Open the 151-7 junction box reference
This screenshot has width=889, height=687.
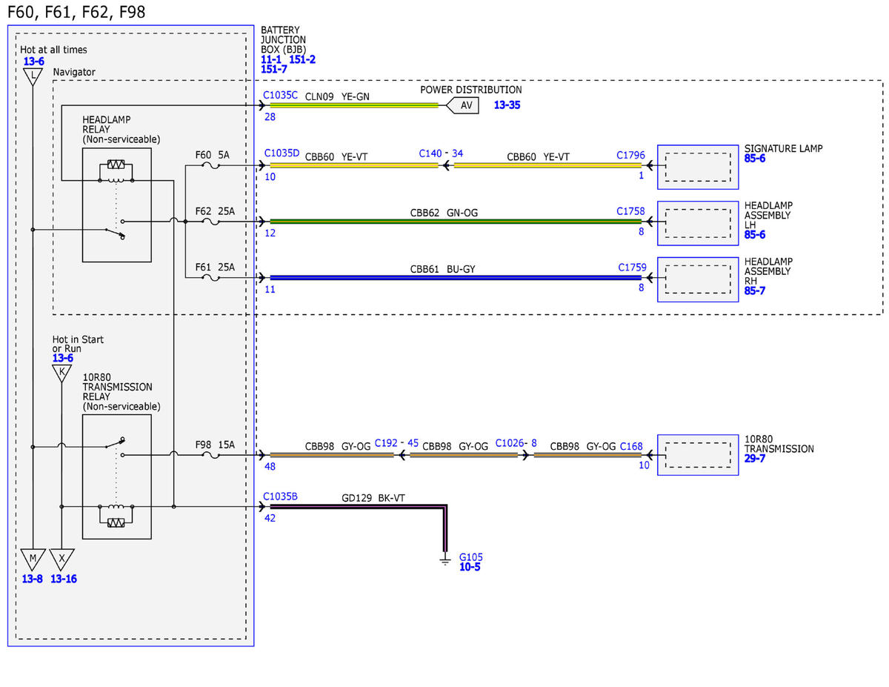275,68
